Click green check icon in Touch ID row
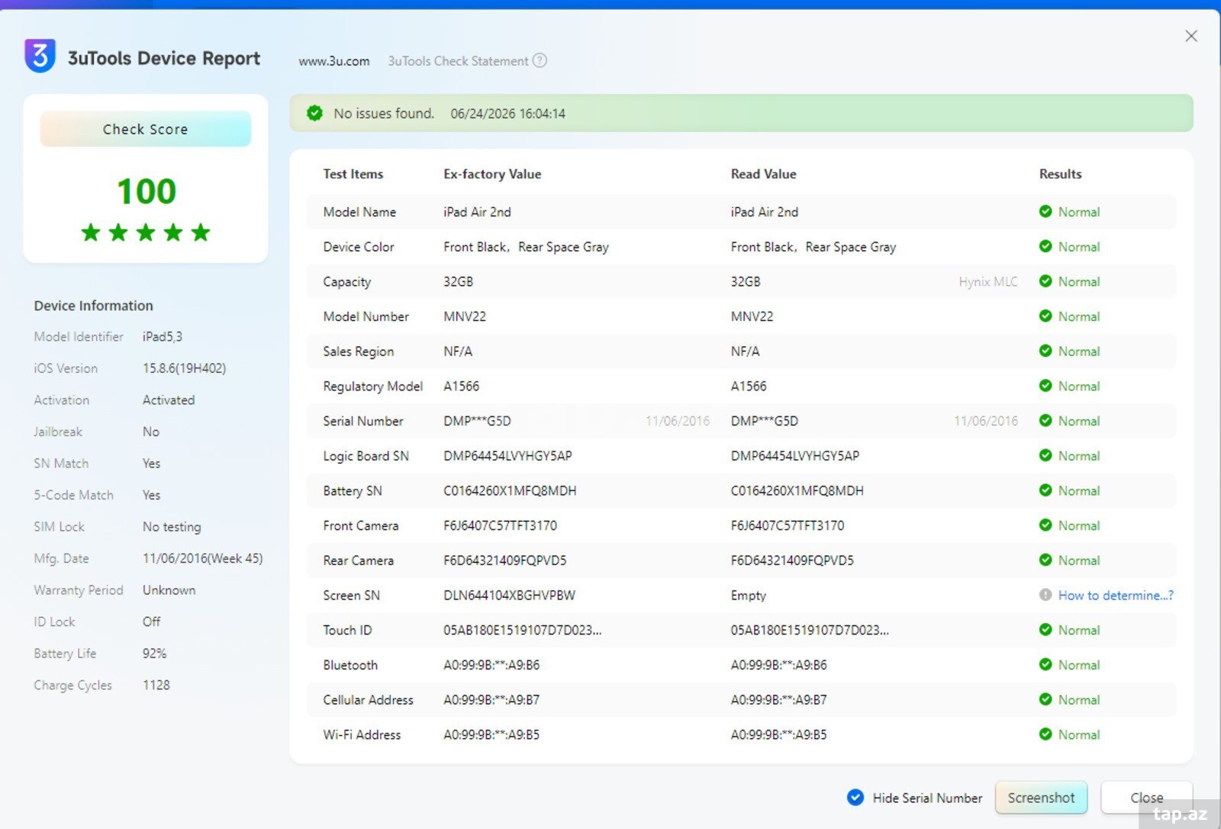The height and width of the screenshot is (829, 1221). (1045, 629)
